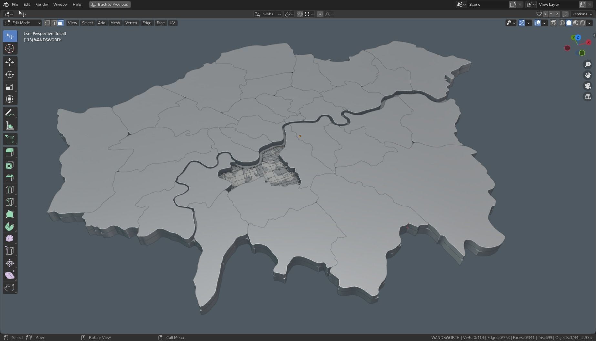Image resolution: width=596 pixels, height=341 pixels.
Task: Activate the Spin tool
Action: click(x=10, y=226)
